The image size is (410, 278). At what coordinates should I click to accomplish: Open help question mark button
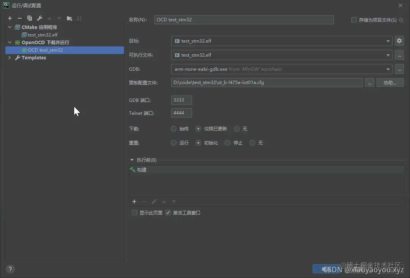tap(10, 269)
